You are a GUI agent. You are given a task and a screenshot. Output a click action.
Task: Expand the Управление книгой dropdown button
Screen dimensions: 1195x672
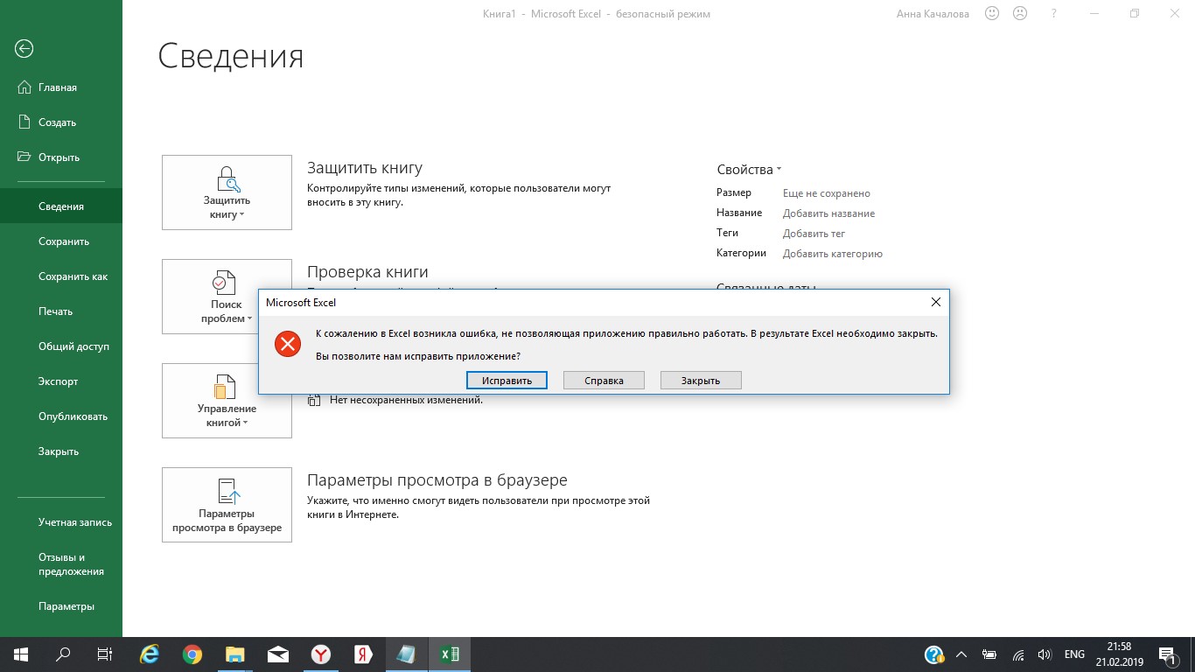(227, 401)
